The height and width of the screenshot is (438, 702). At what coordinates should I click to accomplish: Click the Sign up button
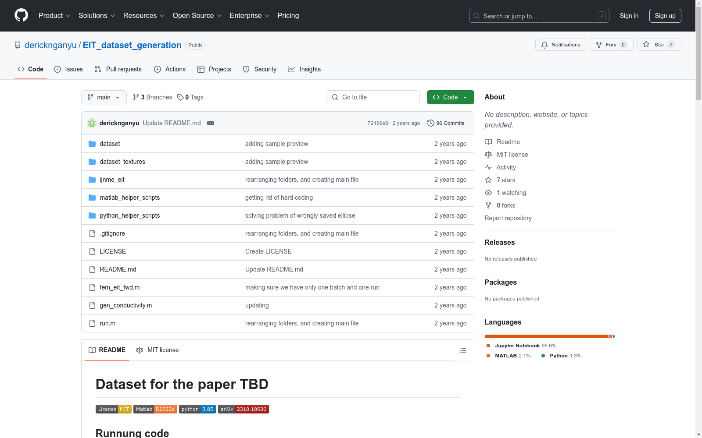tap(665, 16)
